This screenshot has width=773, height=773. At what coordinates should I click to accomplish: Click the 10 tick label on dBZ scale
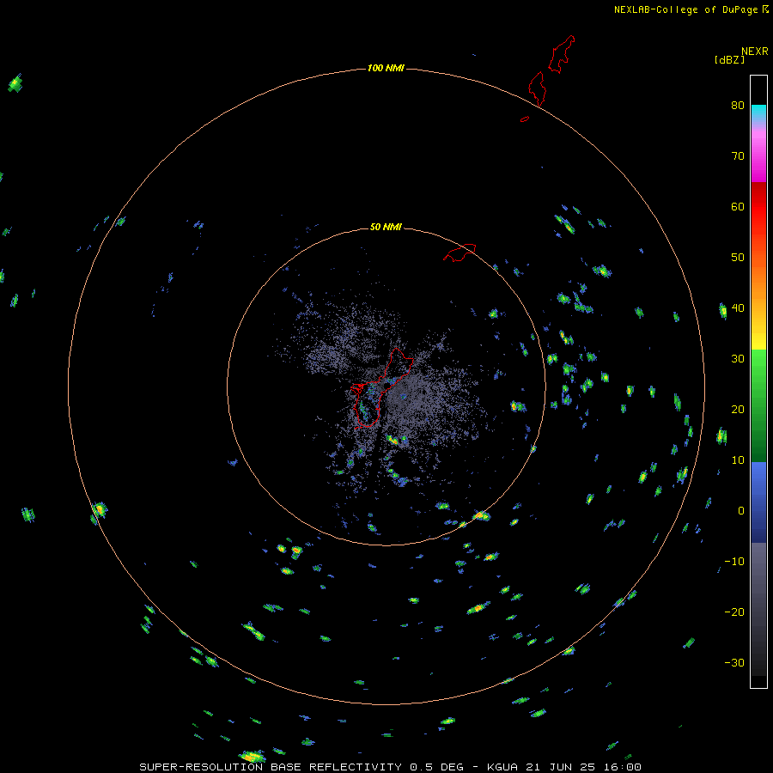(738, 460)
